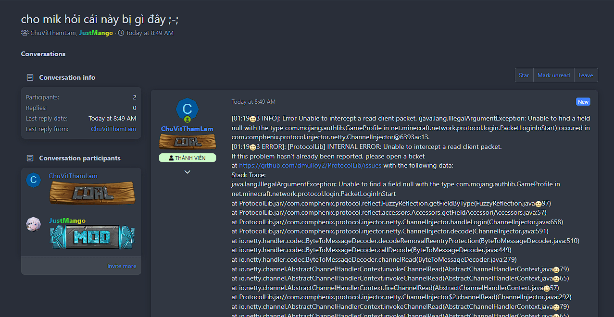Click the COAL rank banner in participants panel
Screen dimensions: 614x317
[92, 193]
